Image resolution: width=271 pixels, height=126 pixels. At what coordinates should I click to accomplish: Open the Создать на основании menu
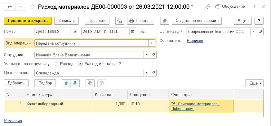point(197,21)
